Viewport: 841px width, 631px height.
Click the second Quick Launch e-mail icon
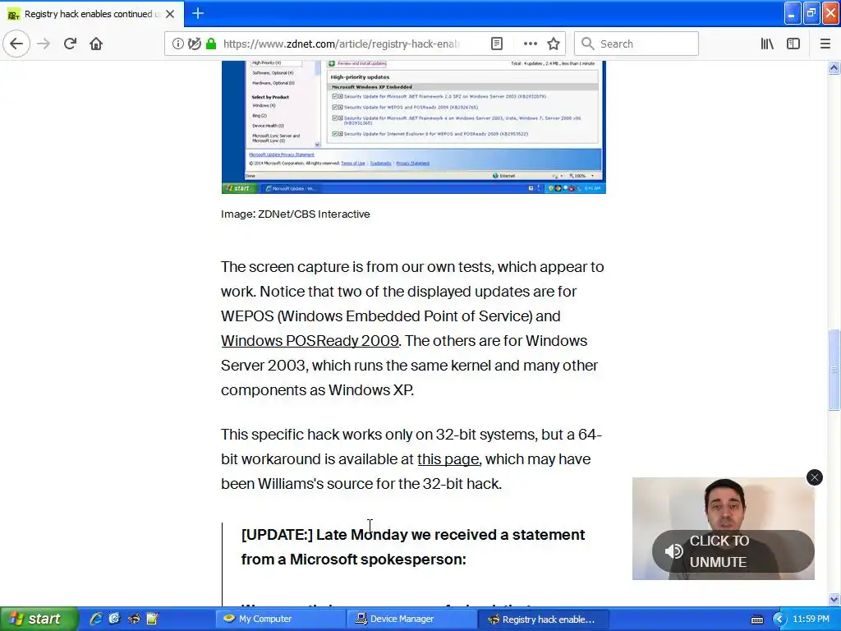point(114,619)
